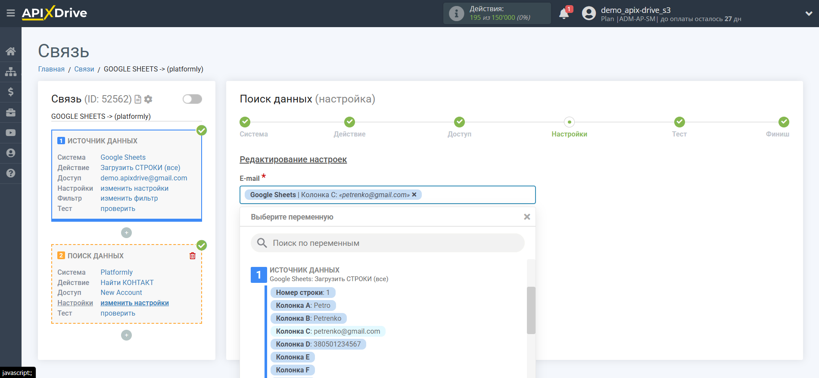
Task: Open the Связи breadcrumb link
Action: [x=84, y=69]
